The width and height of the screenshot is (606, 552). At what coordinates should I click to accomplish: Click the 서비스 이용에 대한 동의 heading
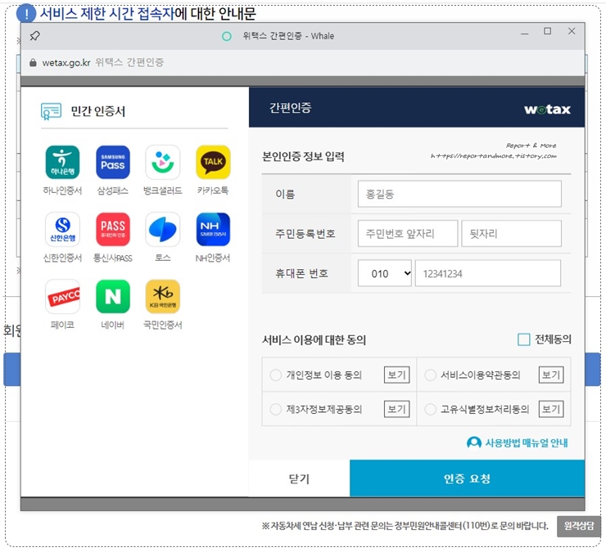coord(314,339)
